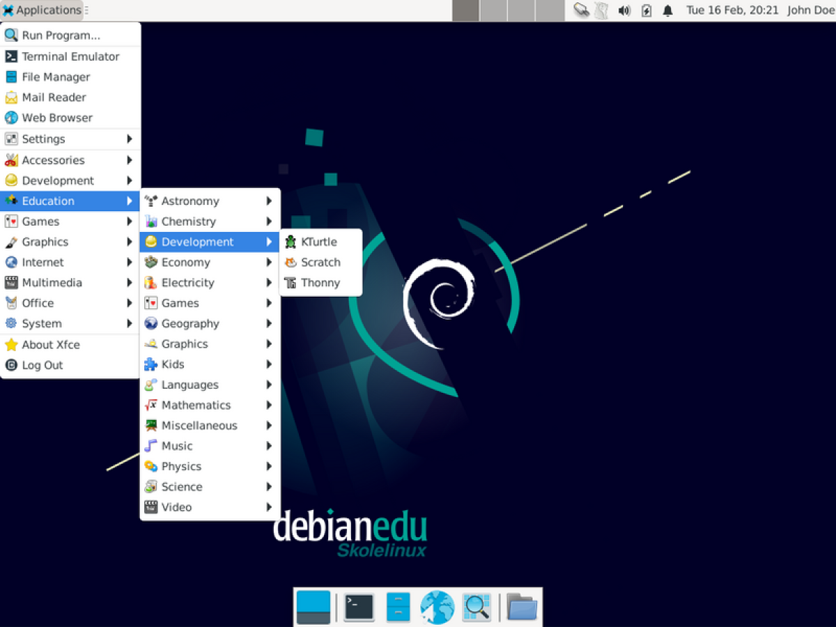Click the Astronomy icon in Education
The width and height of the screenshot is (836, 627).
[x=150, y=201]
